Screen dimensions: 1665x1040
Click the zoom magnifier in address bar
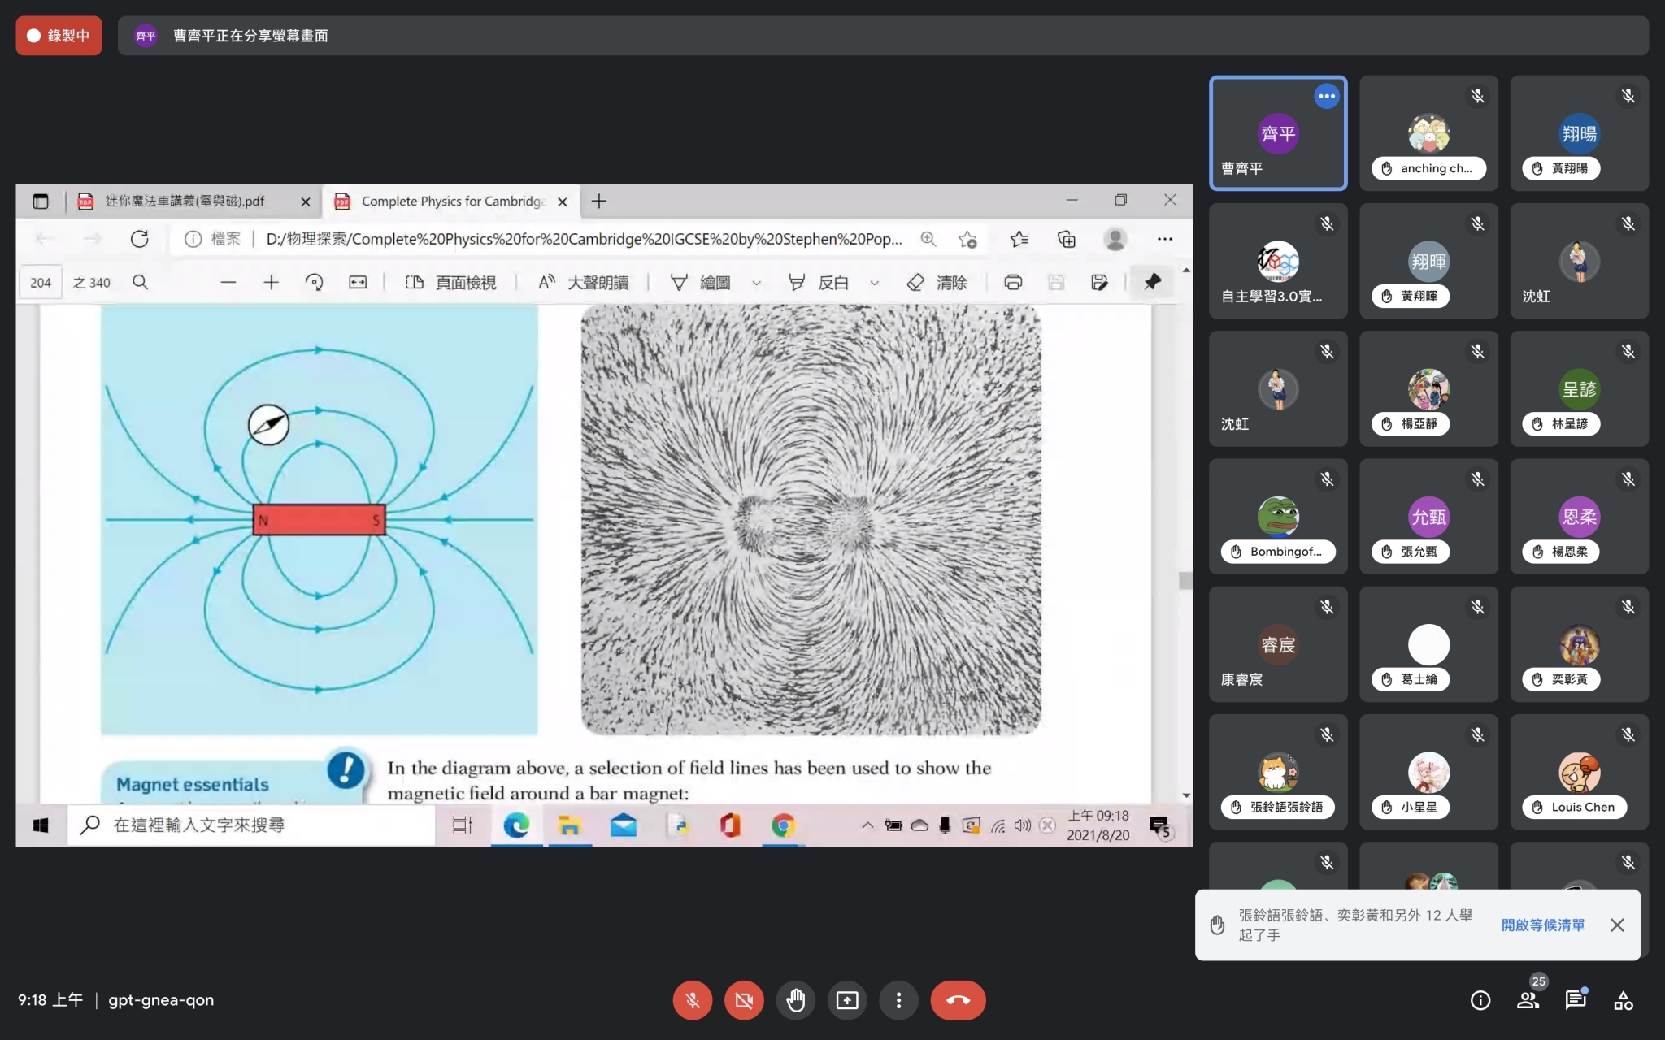928,239
